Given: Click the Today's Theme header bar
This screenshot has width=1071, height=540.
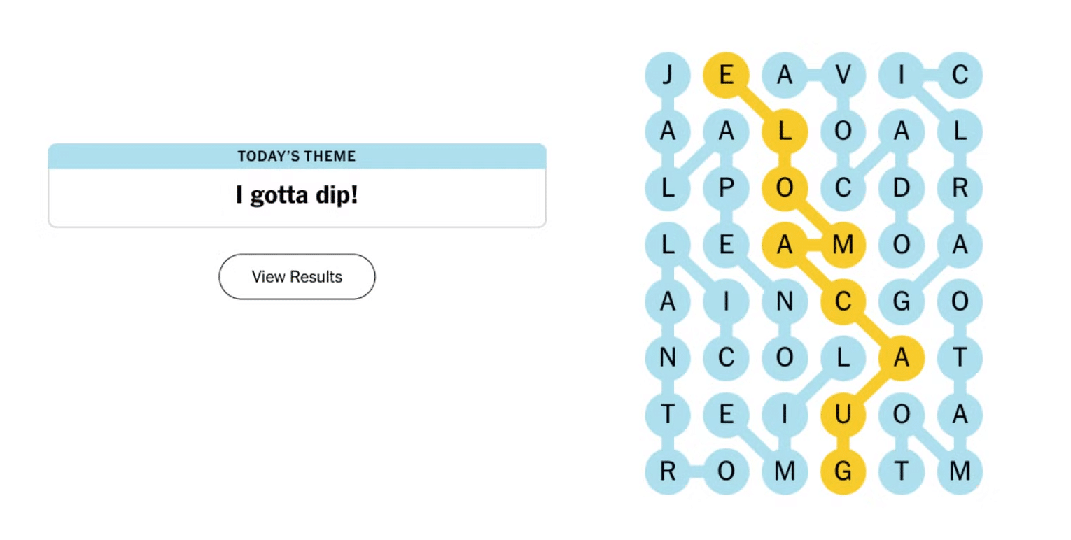Looking at the screenshot, I should pyautogui.click(x=297, y=156).
